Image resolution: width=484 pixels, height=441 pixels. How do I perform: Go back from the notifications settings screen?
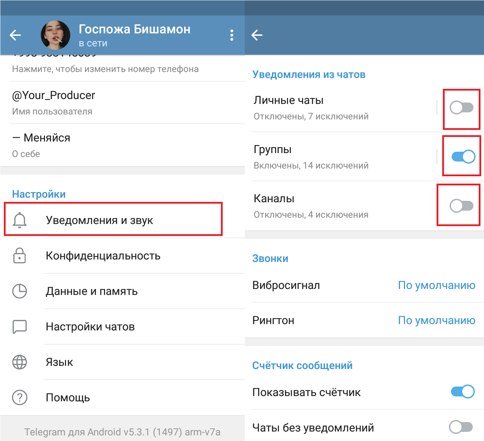tap(257, 35)
